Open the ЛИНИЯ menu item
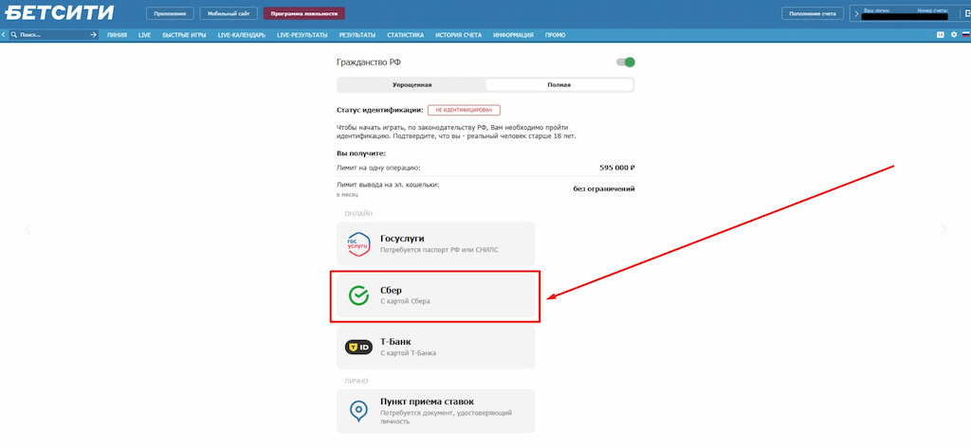The height and width of the screenshot is (447, 971). [117, 35]
